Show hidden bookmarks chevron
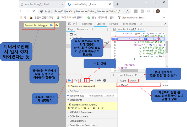The image size is (187, 127). pyautogui.click(x=164, y=18)
